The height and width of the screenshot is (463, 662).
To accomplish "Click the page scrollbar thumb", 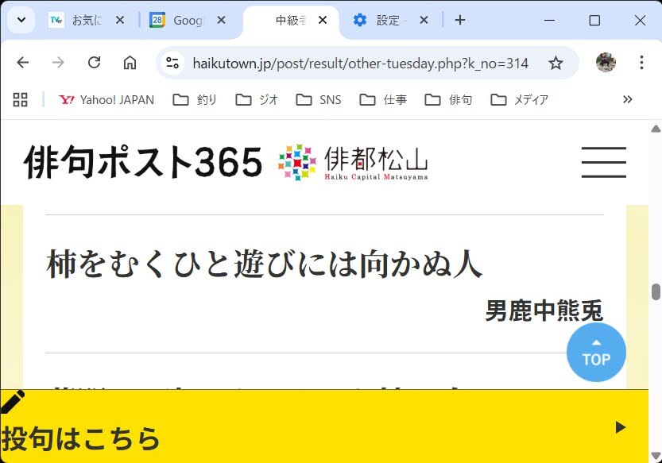I will point(656,292).
